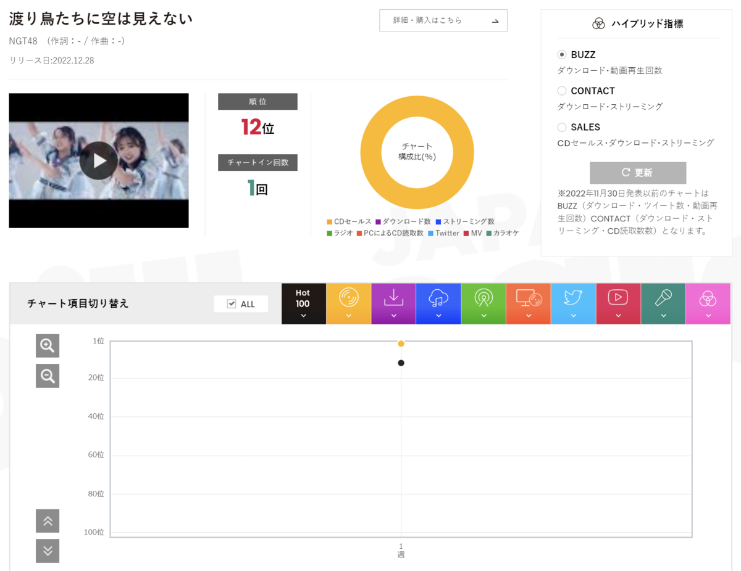Click the double up arrow button
This screenshot has width=741, height=571.
click(48, 521)
